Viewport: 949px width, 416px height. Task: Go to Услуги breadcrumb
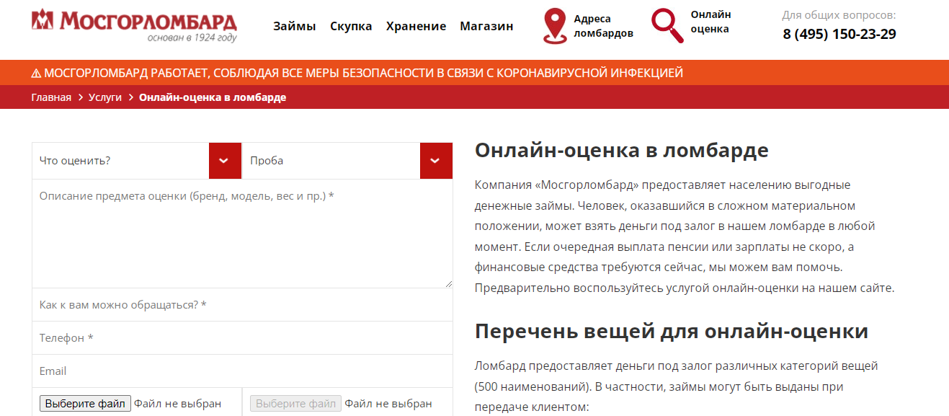105,97
